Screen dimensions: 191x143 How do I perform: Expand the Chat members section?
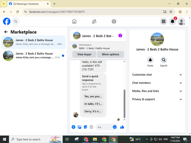click(x=157, y=83)
